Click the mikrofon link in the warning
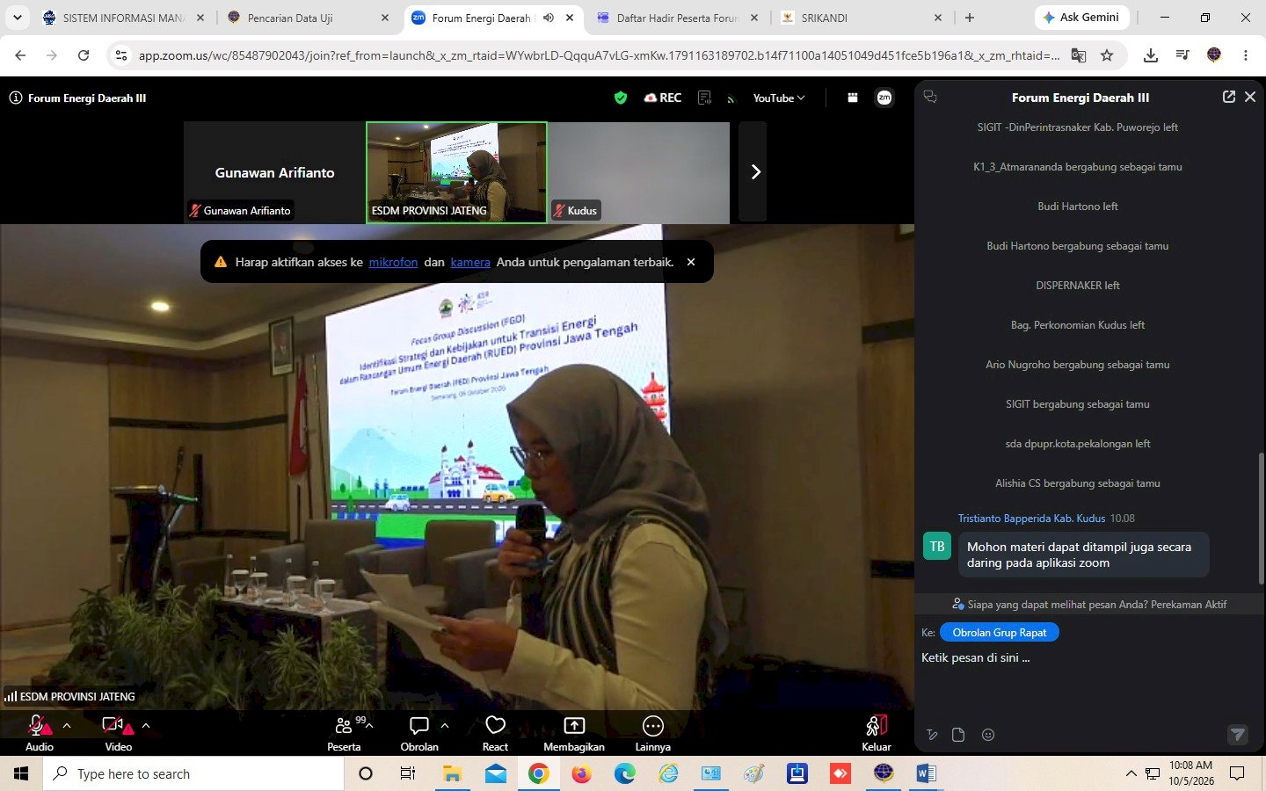Viewport: 1266px width, 791px height. 393,262
